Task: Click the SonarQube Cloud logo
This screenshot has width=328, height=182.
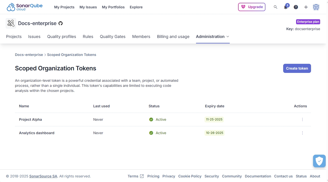Action: click(x=25, y=7)
